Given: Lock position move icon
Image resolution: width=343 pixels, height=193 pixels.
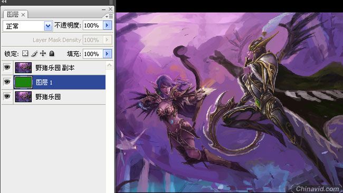Looking at the screenshot, I should tap(43, 53).
